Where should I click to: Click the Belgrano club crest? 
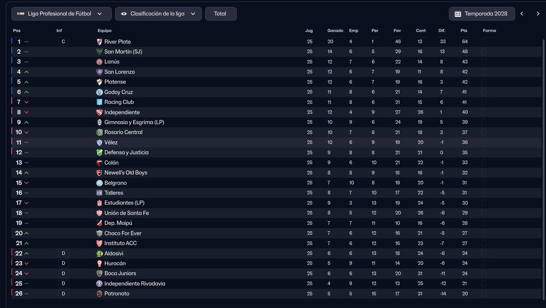point(99,183)
